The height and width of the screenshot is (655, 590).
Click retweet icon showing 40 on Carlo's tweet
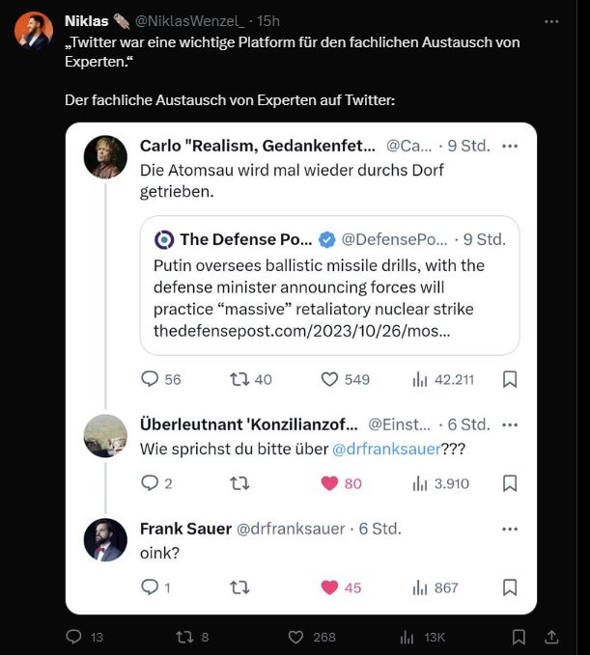(239, 379)
